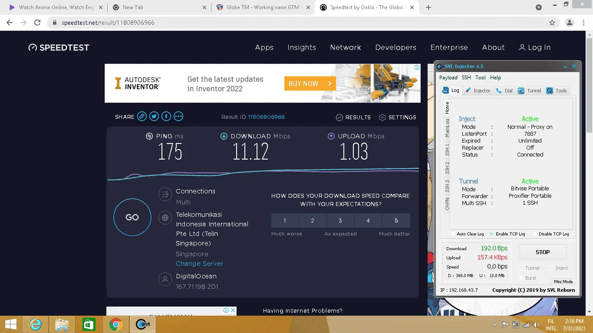Rate download speed as 5
The height and width of the screenshot is (333, 593).
pos(396,221)
